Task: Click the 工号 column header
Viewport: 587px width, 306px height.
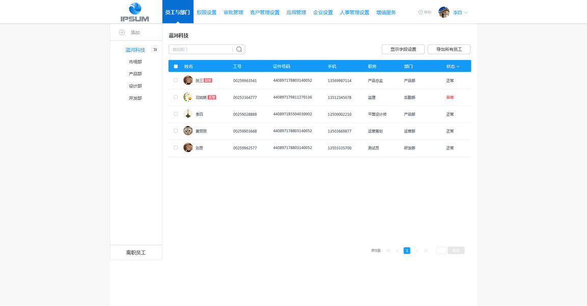Action: (x=237, y=66)
